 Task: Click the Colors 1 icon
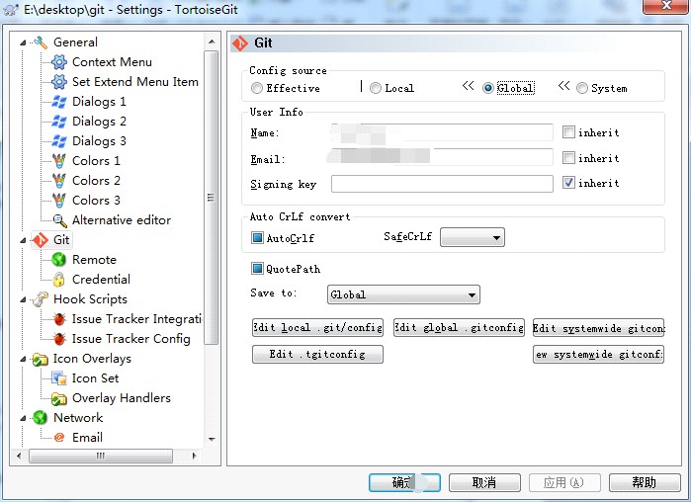59,161
